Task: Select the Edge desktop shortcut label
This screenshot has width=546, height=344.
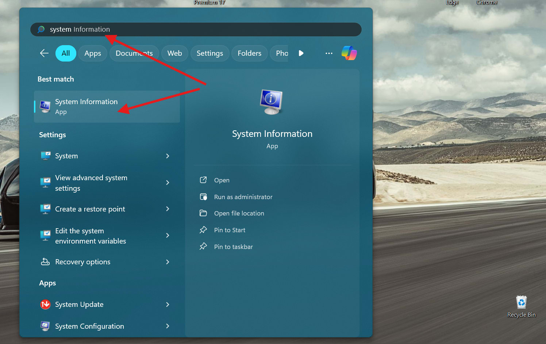Action: [452, 3]
